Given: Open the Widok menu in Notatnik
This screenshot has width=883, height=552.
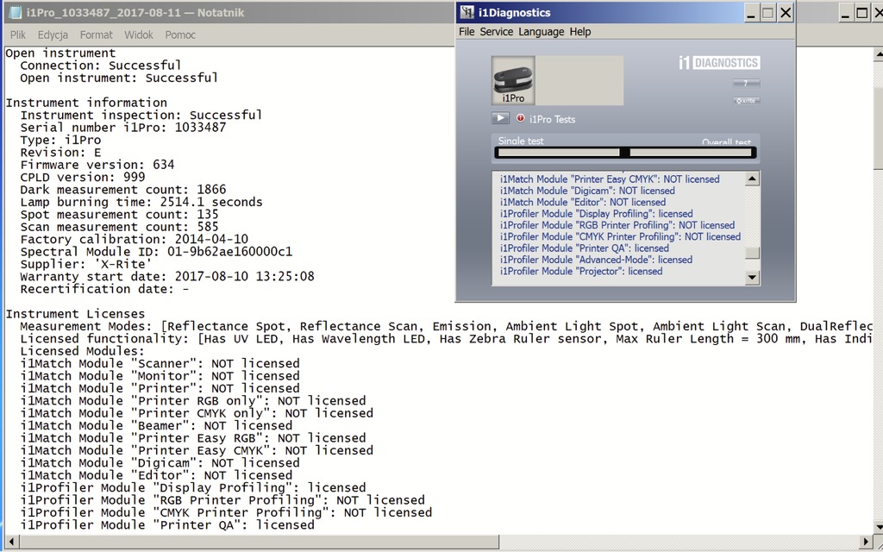Looking at the screenshot, I should pos(139,34).
